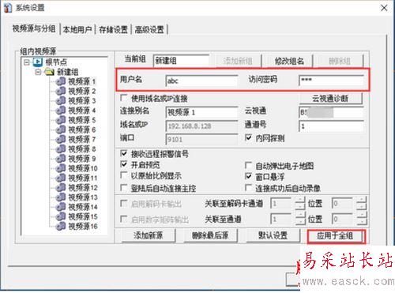Viewport: 395px width, 293px height.
Task: Open the 本地用户 tab
Action: [x=77, y=29]
